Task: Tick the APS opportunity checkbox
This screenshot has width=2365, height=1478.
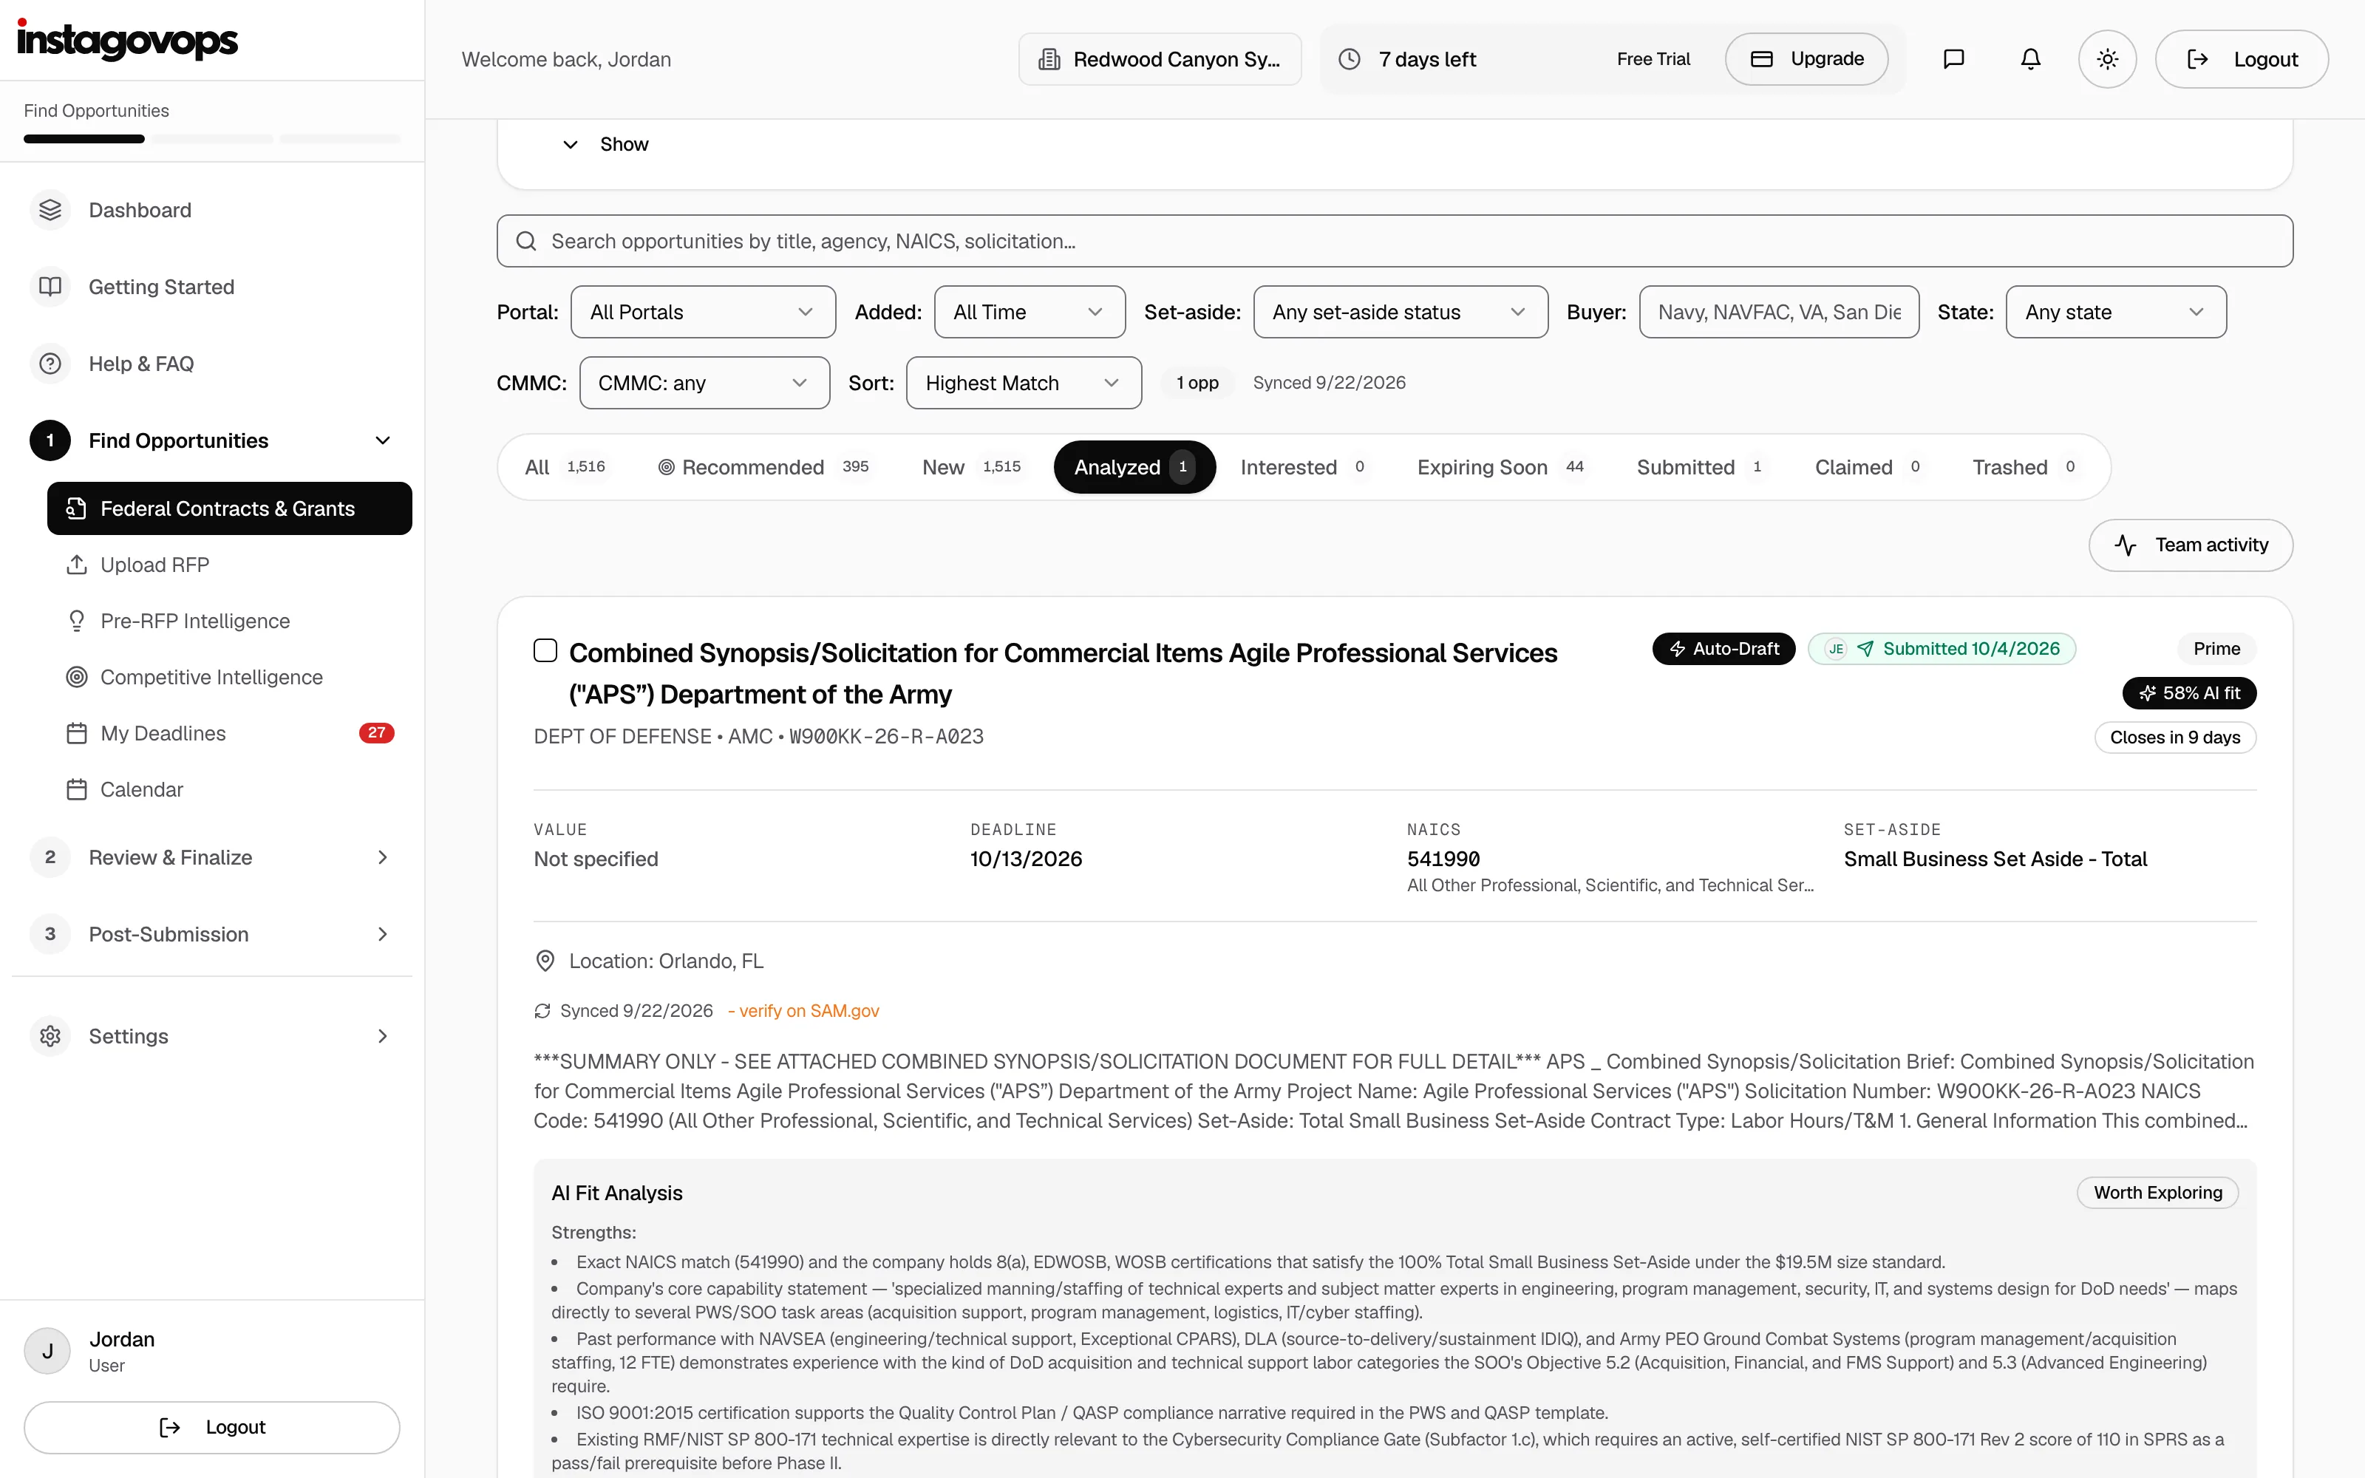Action: (545, 650)
